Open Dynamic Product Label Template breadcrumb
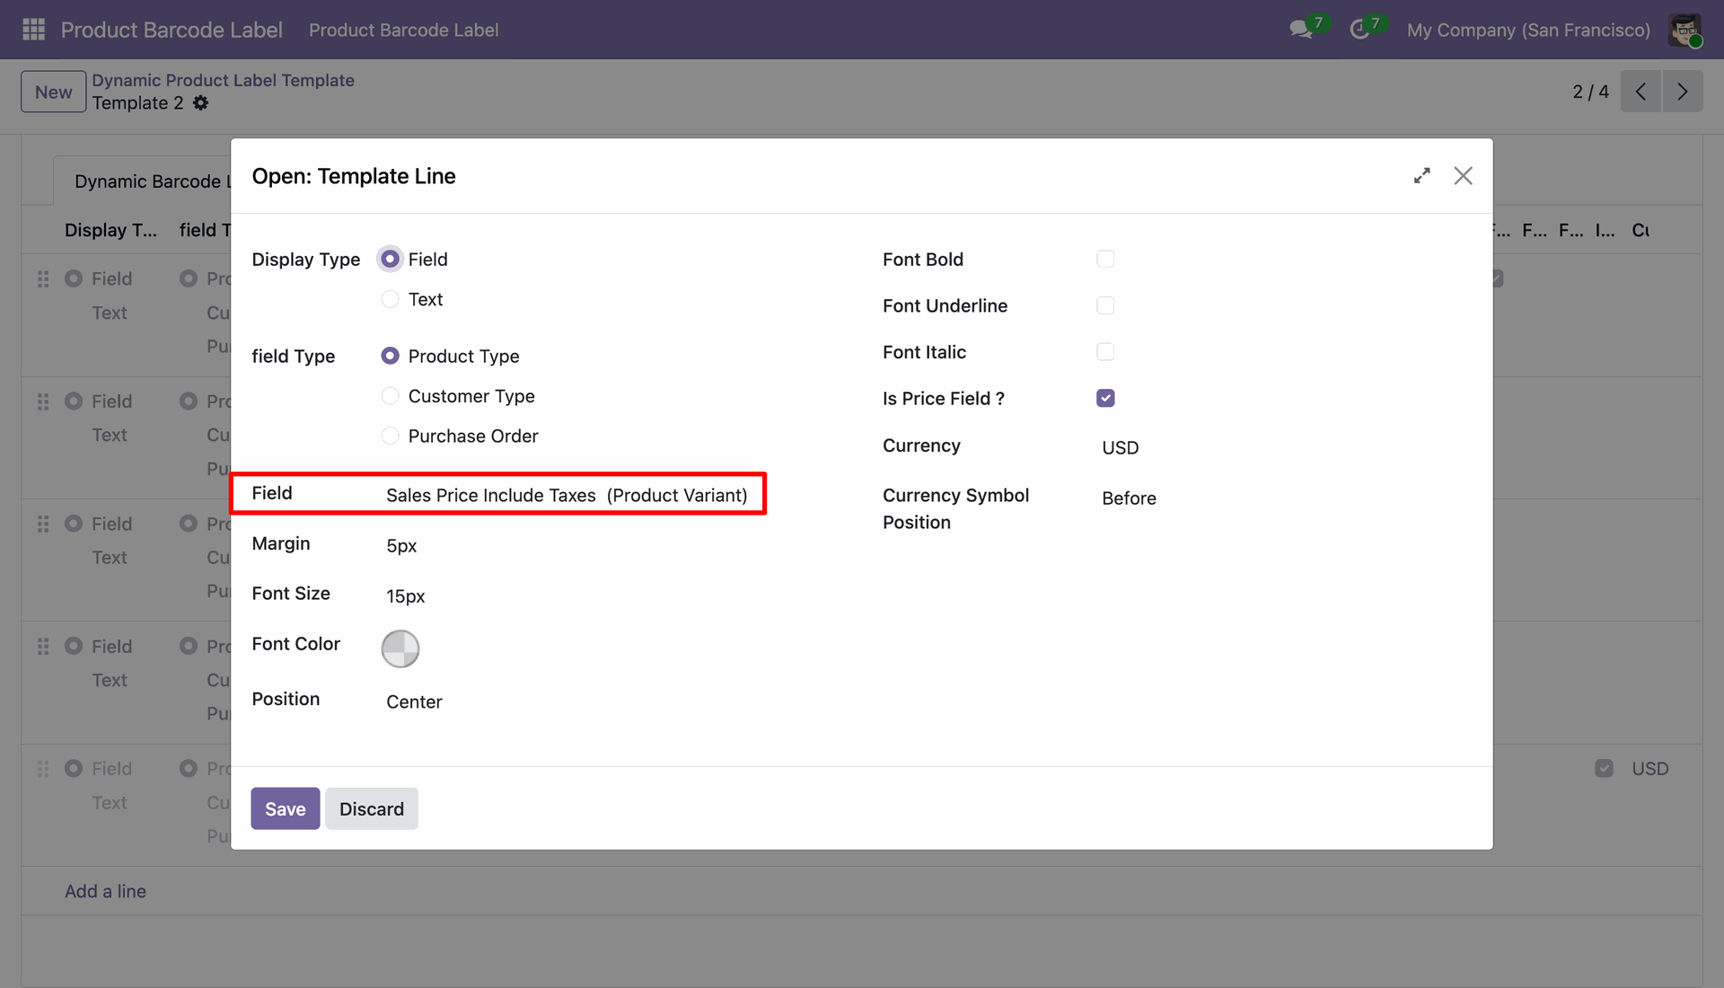Image resolution: width=1724 pixels, height=988 pixels. [x=223, y=80]
